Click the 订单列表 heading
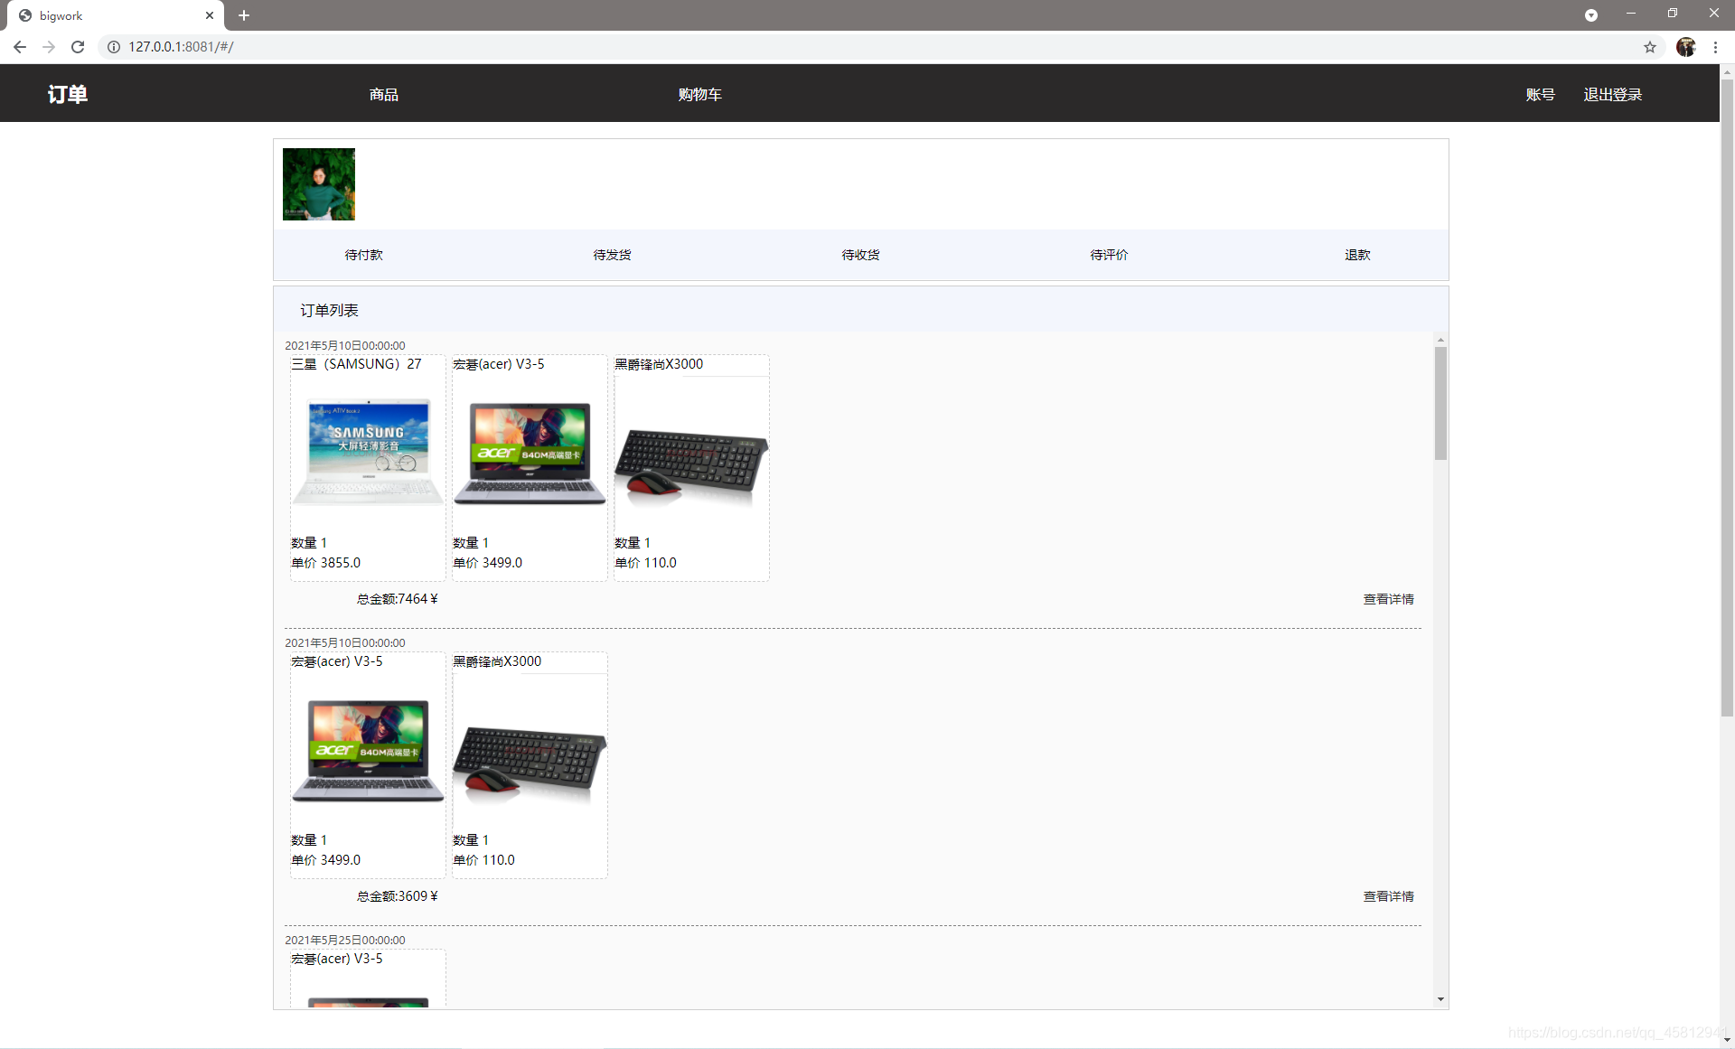The height and width of the screenshot is (1049, 1735). coord(329,310)
